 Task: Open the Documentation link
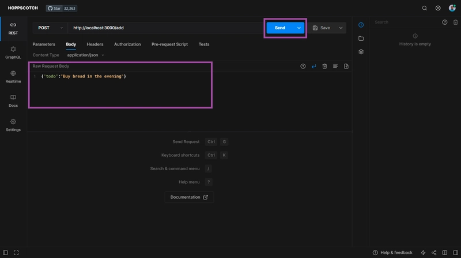[x=189, y=197]
